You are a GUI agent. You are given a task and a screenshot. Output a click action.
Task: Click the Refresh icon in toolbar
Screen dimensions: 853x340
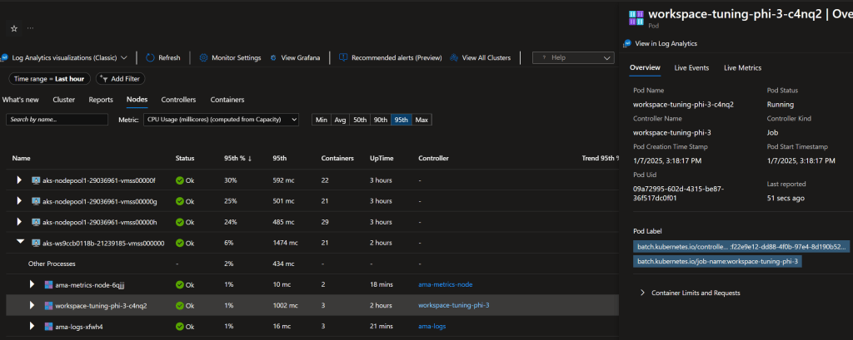click(x=150, y=58)
